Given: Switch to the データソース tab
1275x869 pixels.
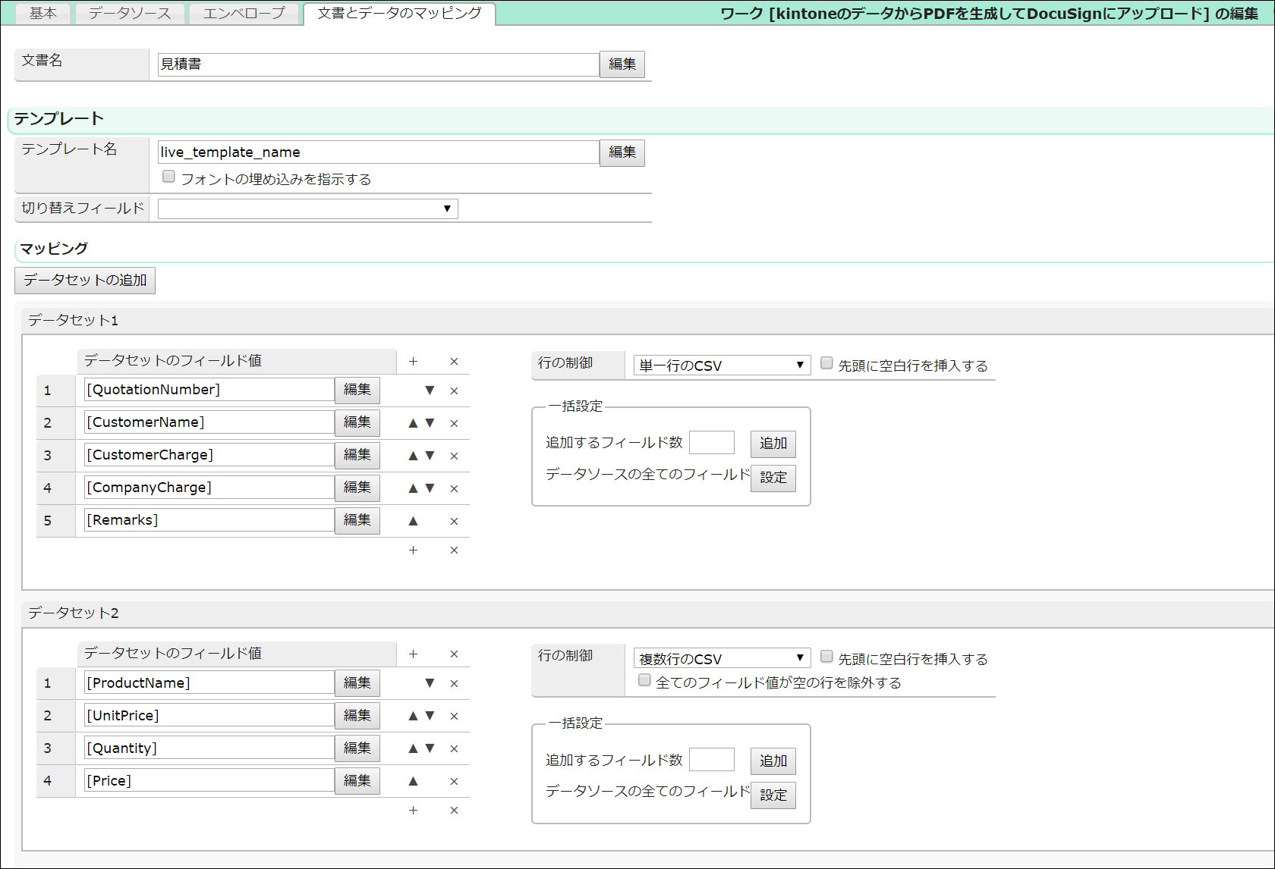Looking at the screenshot, I should point(129,13).
